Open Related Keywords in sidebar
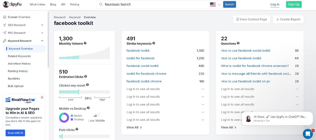The width and height of the screenshot is (316, 140). tap(19, 56)
